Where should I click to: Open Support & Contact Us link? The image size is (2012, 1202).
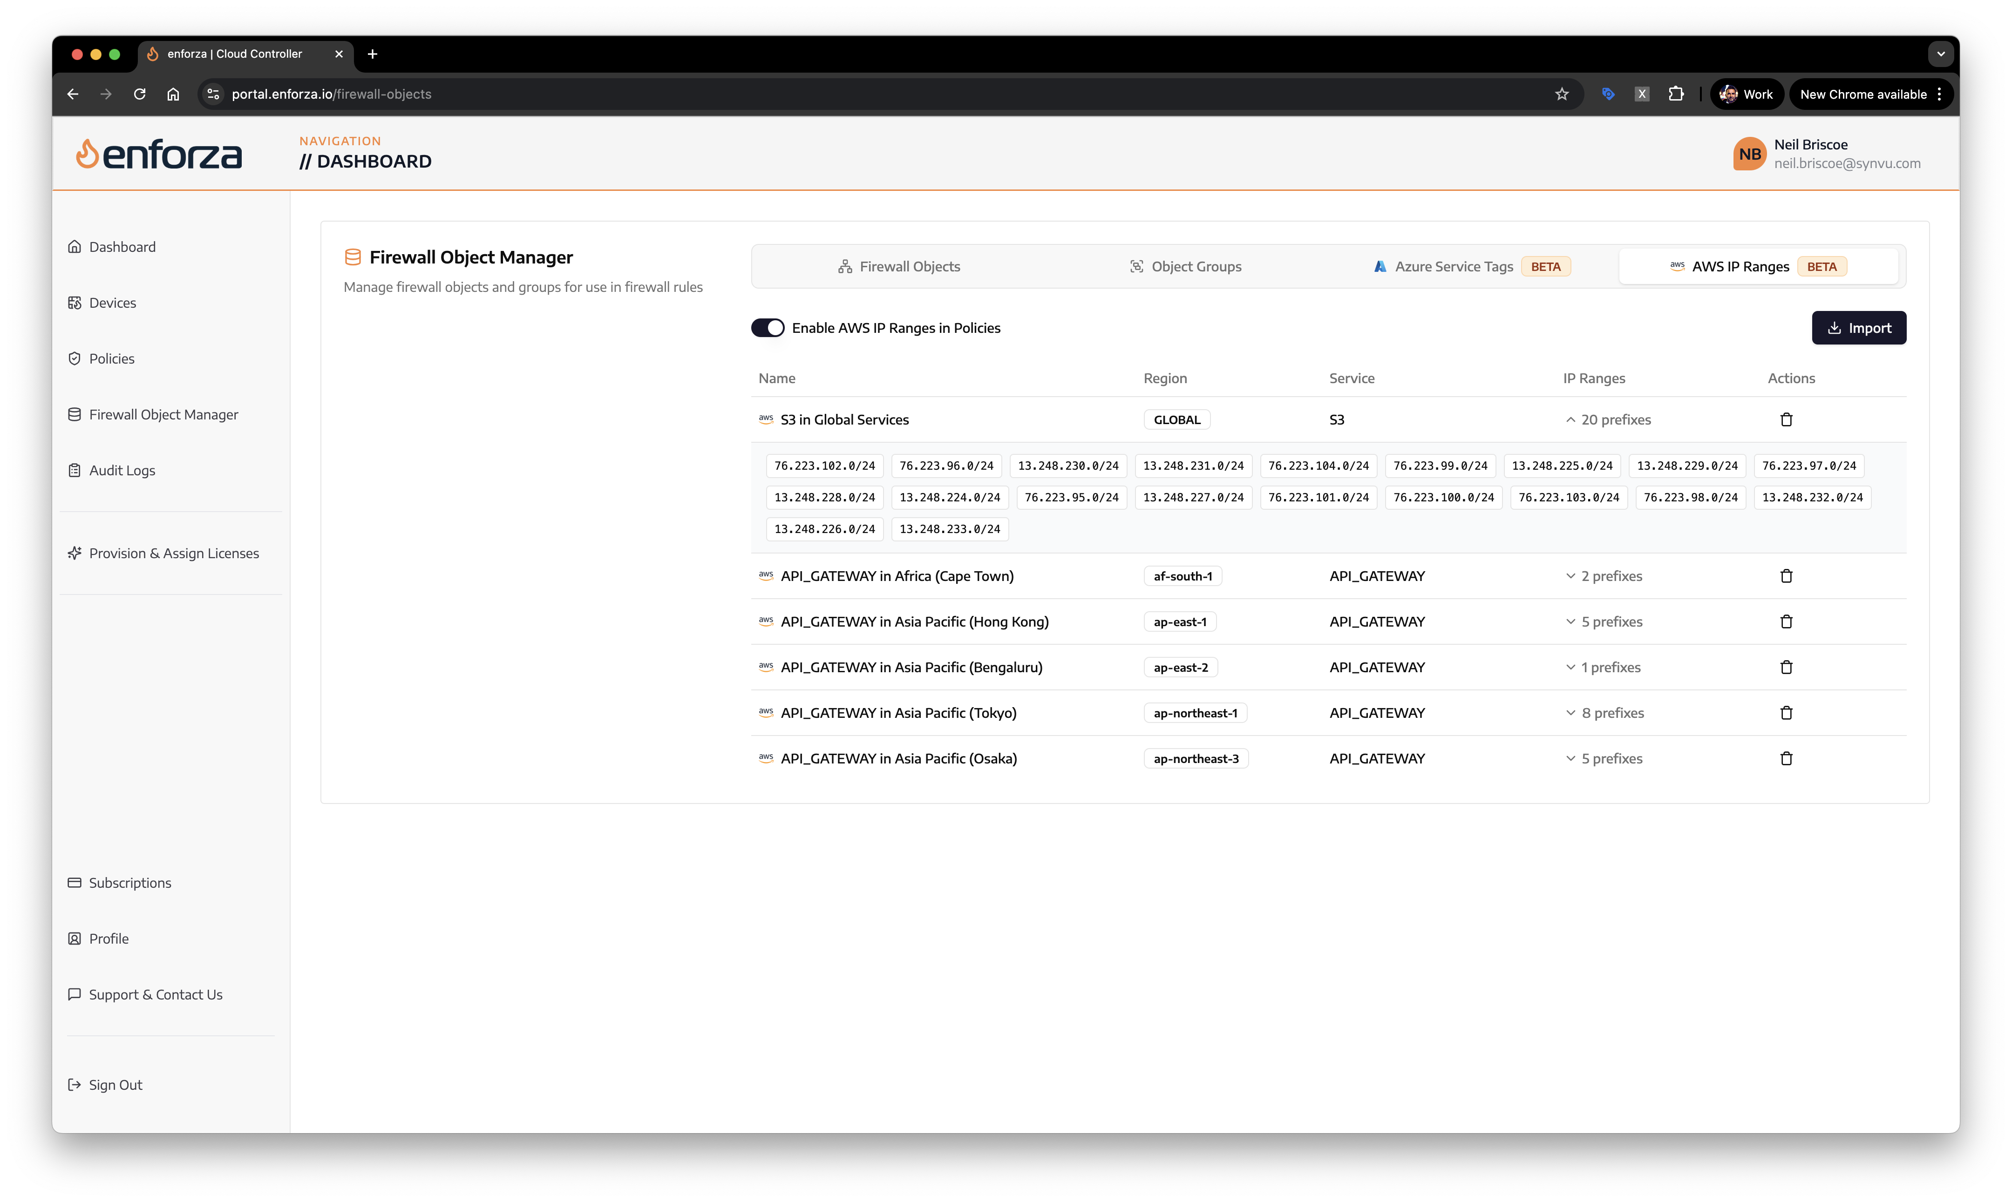click(x=155, y=995)
